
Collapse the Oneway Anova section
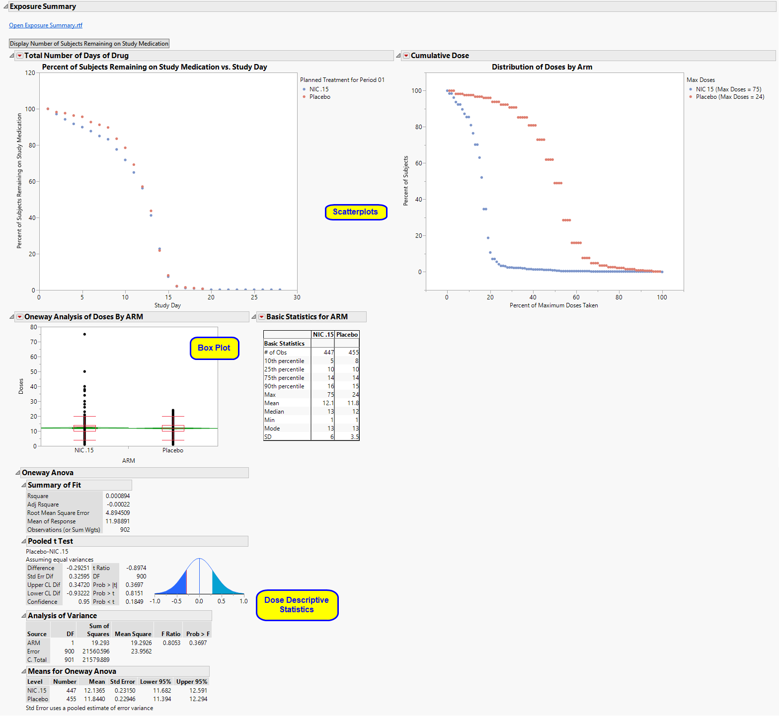pos(18,473)
